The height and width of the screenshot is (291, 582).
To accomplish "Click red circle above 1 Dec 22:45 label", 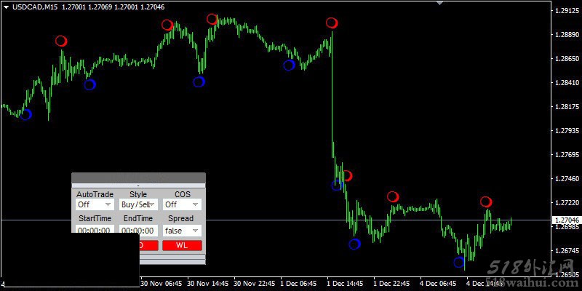I will [x=393, y=196].
